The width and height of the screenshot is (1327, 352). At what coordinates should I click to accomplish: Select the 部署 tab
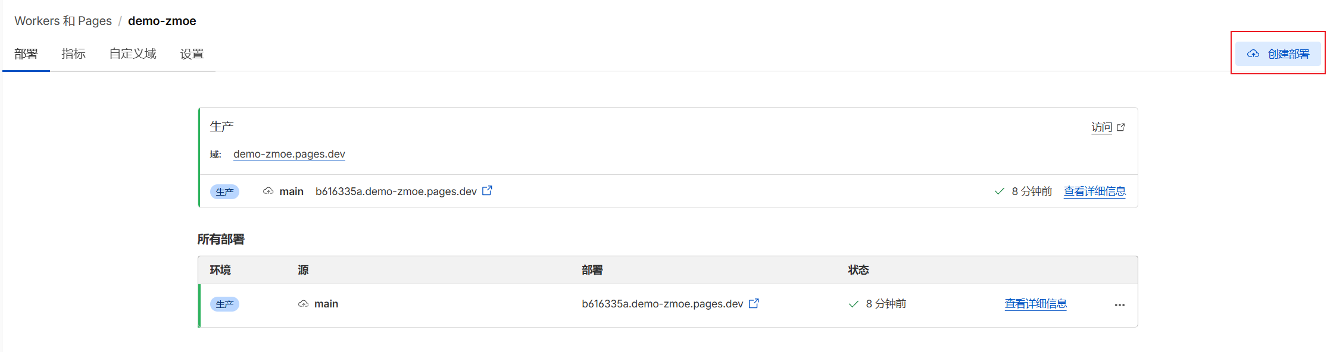click(x=26, y=54)
